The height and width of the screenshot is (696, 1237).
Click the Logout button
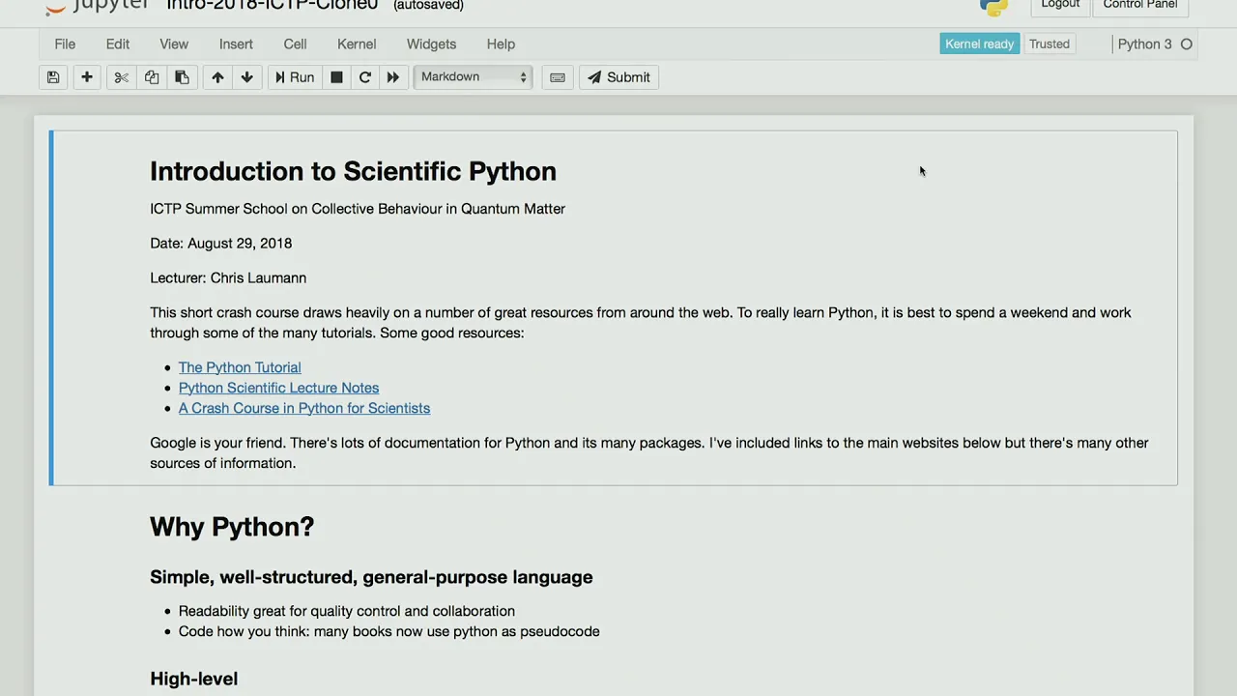(x=1060, y=5)
